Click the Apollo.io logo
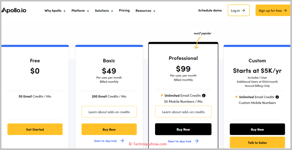This screenshot has height=150, width=292. tap(14, 11)
